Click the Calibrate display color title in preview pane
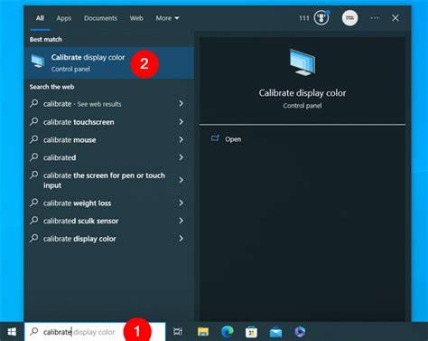Screen dimensions: 428x341 tap(302, 93)
